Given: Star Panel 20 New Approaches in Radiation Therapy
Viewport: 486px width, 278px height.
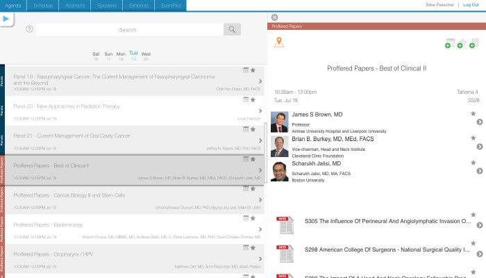Looking at the screenshot, I should pos(253,100).
